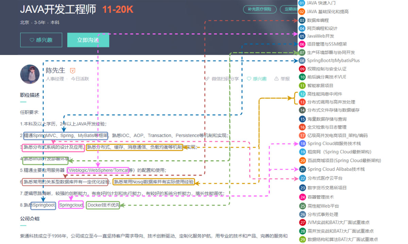Click the 补充医疗保险 benefit tag
Screen dimensions: 408x244
[x=260, y=9]
